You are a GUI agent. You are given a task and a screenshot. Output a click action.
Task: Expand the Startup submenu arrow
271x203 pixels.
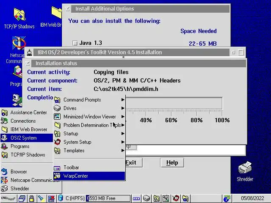(123, 134)
